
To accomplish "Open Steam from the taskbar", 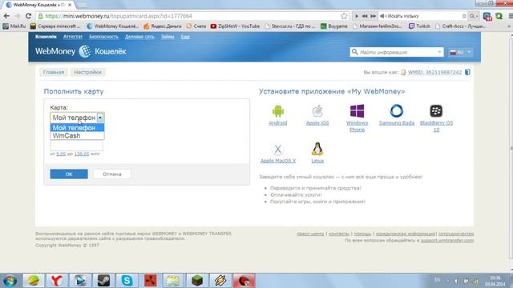I will coord(103,281).
